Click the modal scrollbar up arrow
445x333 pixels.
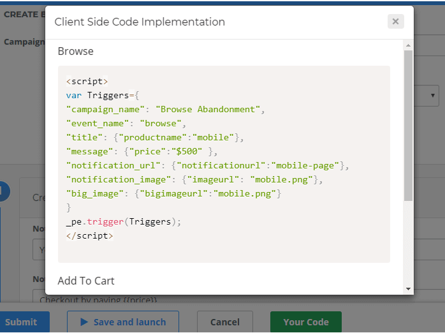point(408,45)
